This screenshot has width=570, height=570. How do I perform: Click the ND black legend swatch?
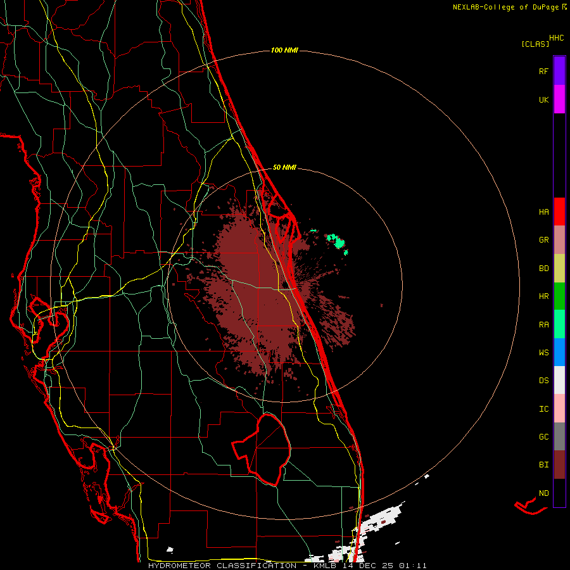click(x=559, y=493)
